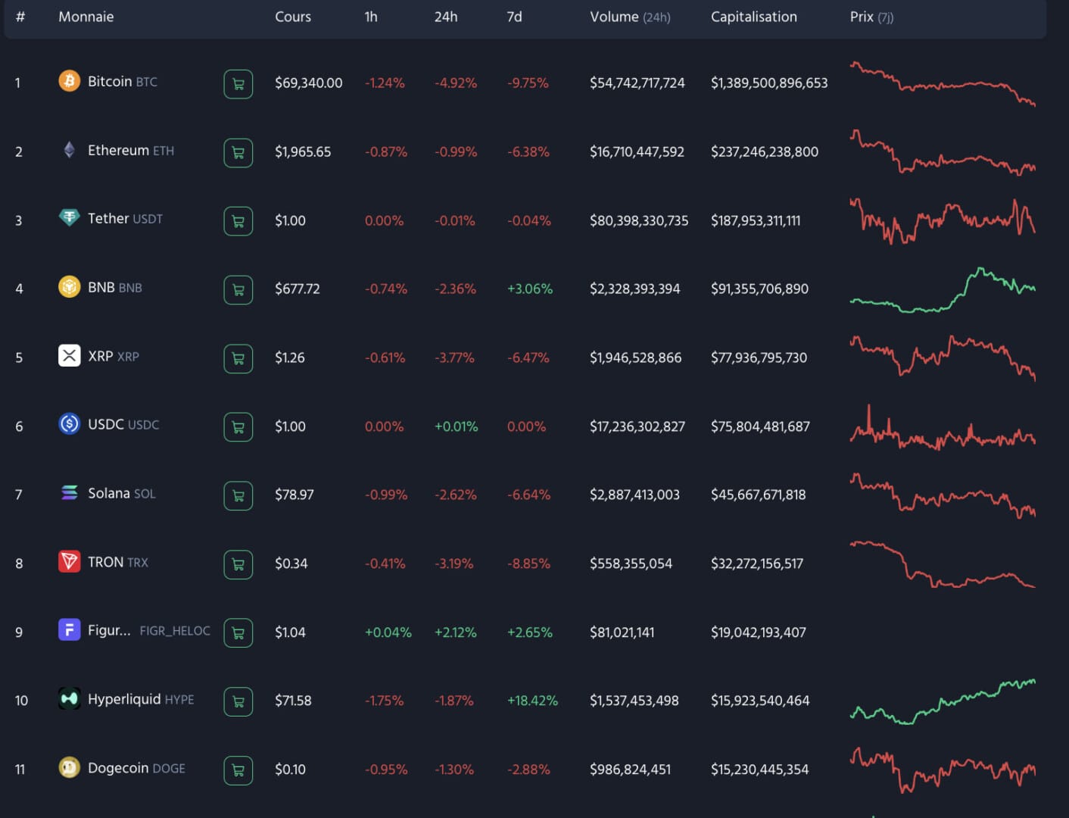Click the Figure HELOC logo icon
1069x818 pixels.
[69, 629]
